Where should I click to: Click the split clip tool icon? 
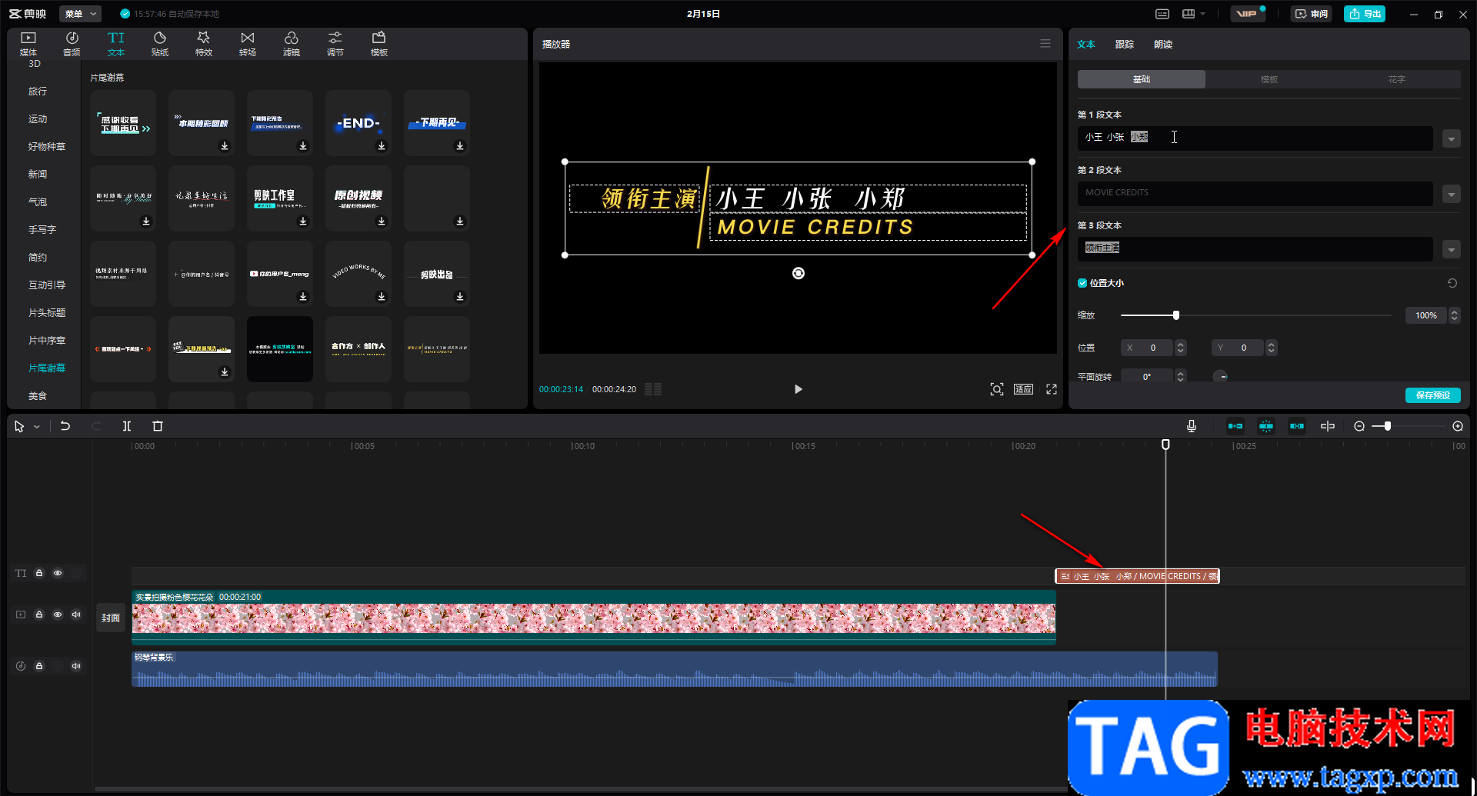pos(127,426)
